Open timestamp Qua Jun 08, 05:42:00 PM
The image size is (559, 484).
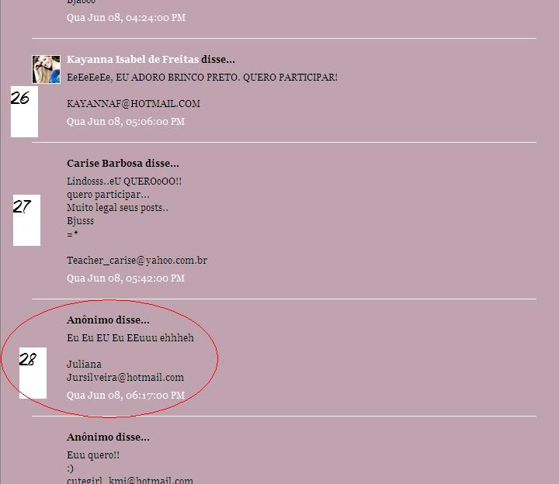click(x=126, y=278)
